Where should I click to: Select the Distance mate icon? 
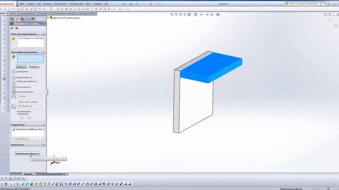tap(14, 97)
